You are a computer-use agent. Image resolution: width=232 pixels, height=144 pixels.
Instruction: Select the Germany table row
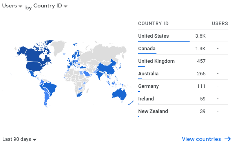(x=183, y=86)
